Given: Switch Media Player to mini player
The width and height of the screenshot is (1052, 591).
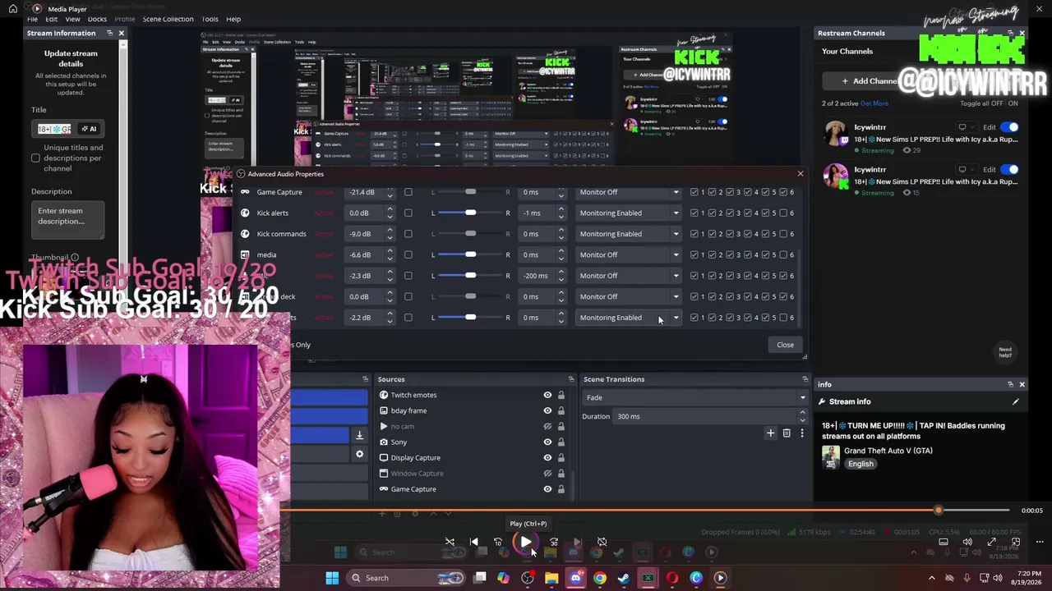Looking at the screenshot, I should pos(1016,542).
